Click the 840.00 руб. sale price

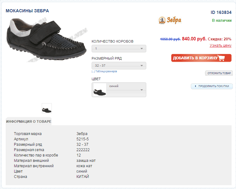click(x=194, y=39)
